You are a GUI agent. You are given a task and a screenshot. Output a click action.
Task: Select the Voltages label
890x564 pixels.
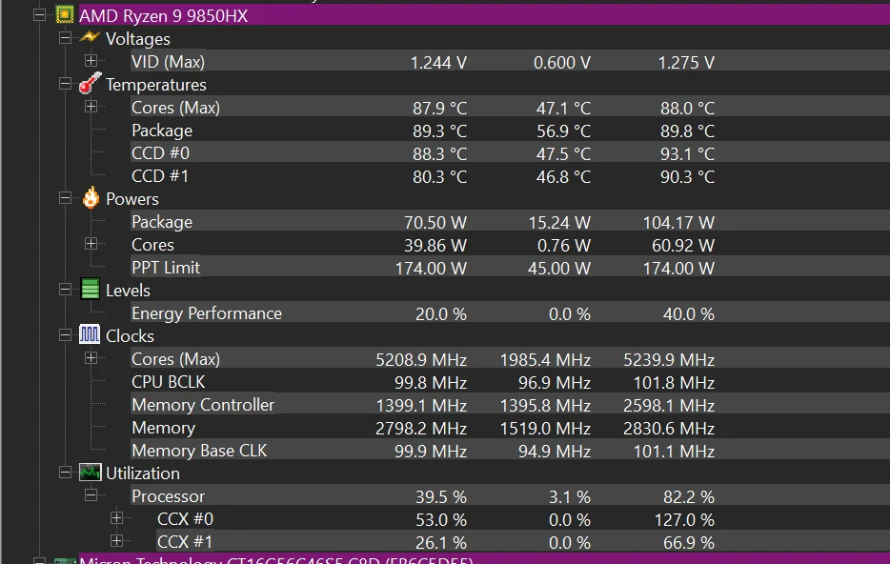point(138,38)
